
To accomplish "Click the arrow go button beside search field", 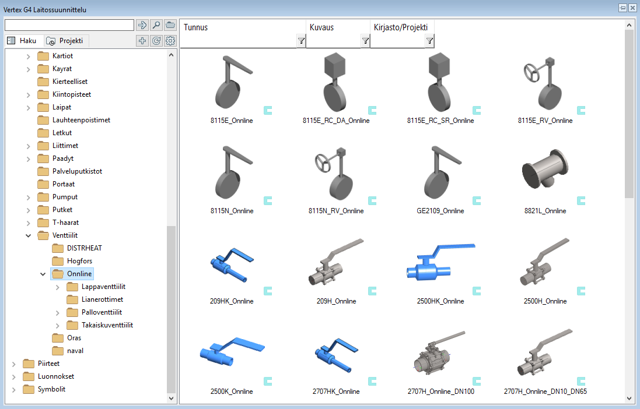I will [142, 25].
